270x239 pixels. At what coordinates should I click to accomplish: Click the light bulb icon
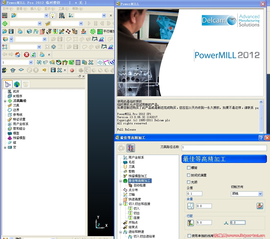click(x=53, y=15)
